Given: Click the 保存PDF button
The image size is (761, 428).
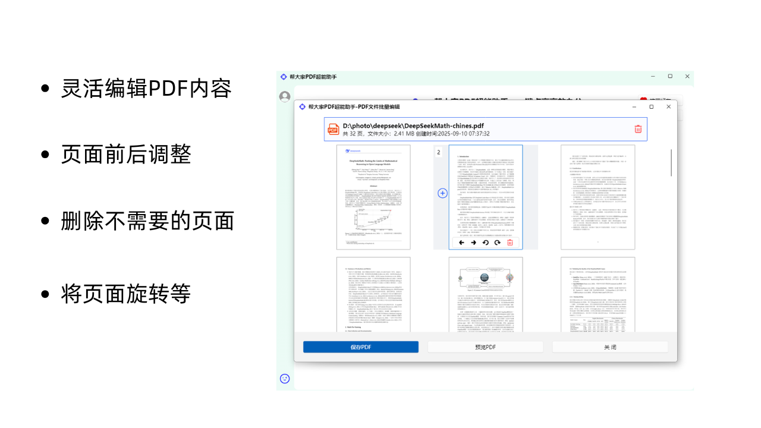Looking at the screenshot, I should click(x=360, y=347).
